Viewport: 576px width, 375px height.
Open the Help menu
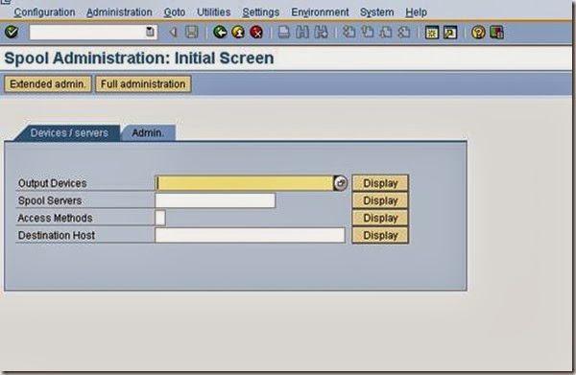pyautogui.click(x=417, y=12)
